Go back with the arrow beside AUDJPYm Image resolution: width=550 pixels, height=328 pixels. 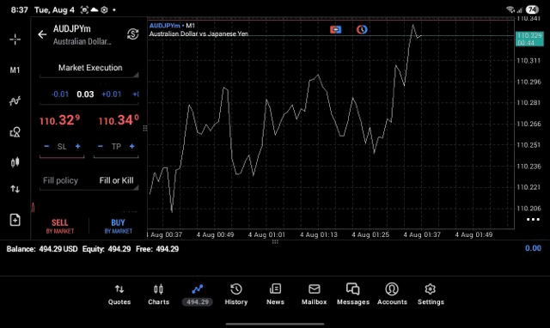42,34
